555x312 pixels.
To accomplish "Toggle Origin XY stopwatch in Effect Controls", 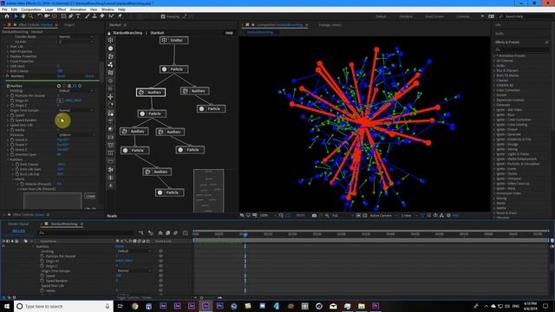I will [12, 101].
